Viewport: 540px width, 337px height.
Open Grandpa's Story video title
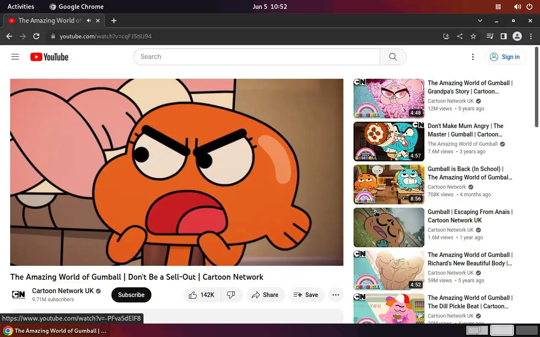click(x=470, y=87)
